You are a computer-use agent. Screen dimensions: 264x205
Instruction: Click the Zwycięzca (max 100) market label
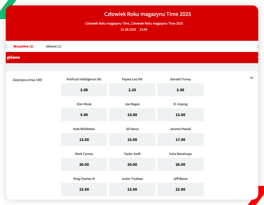[x=27, y=80]
